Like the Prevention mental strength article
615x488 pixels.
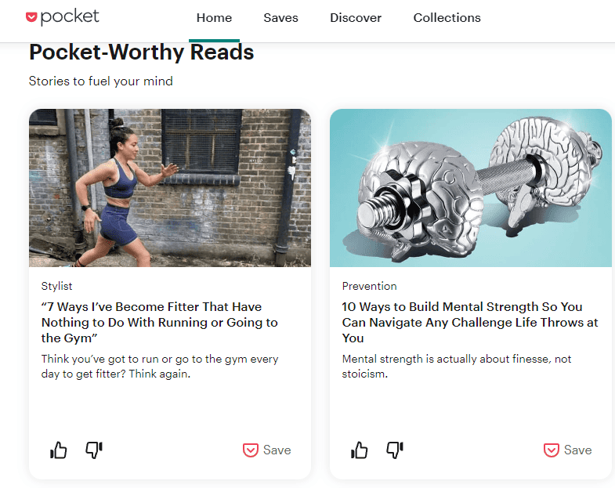click(360, 450)
